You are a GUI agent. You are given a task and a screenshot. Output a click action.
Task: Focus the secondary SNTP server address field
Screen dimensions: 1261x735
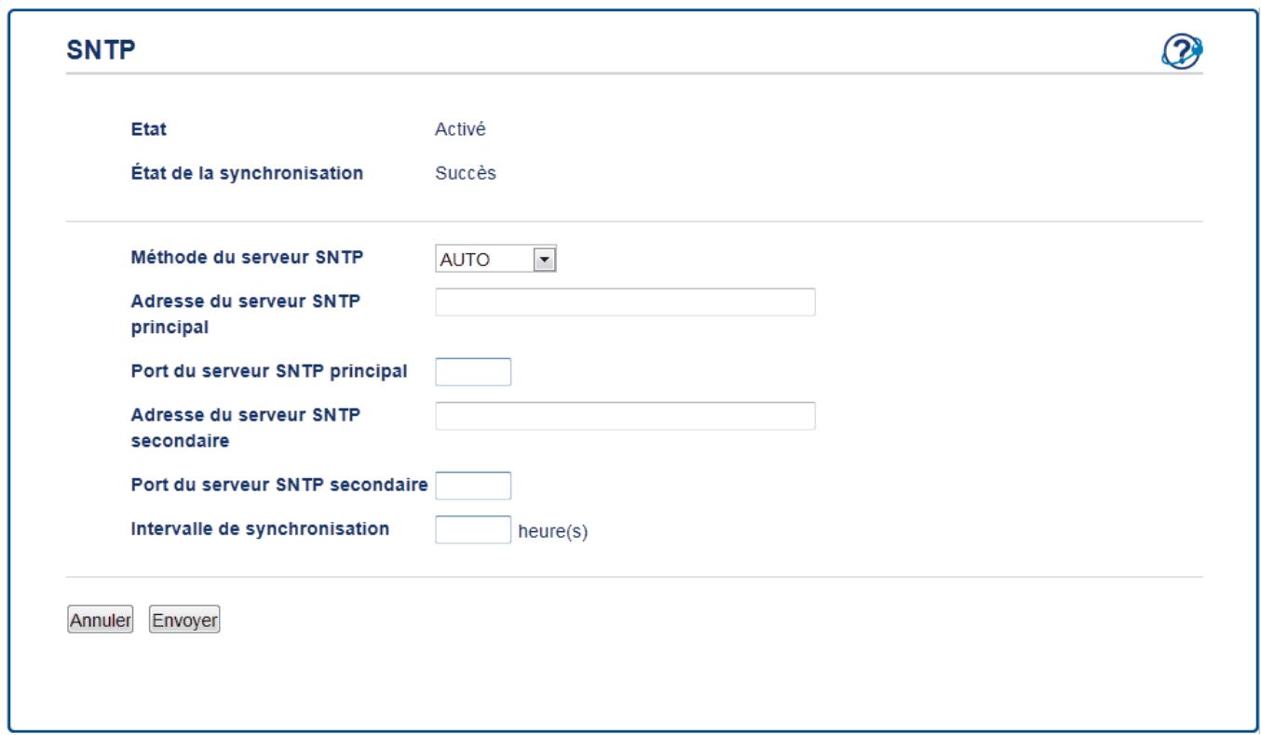(625, 416)
